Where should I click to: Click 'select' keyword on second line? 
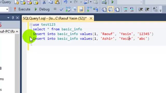39,29
